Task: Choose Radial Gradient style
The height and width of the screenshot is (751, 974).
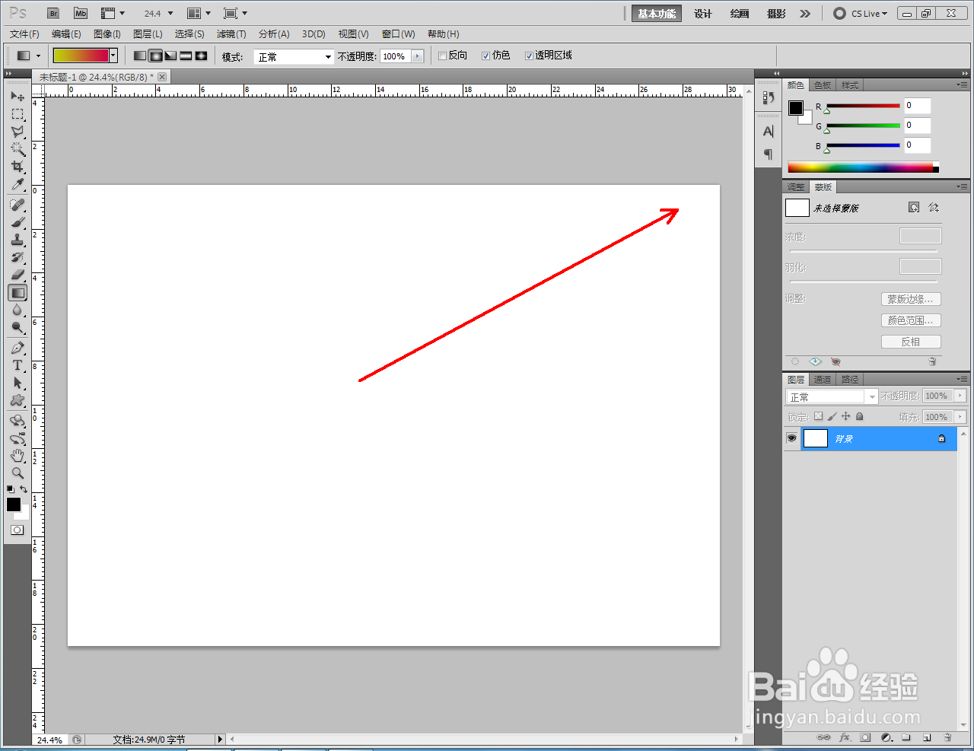Action: pos(155,56)
